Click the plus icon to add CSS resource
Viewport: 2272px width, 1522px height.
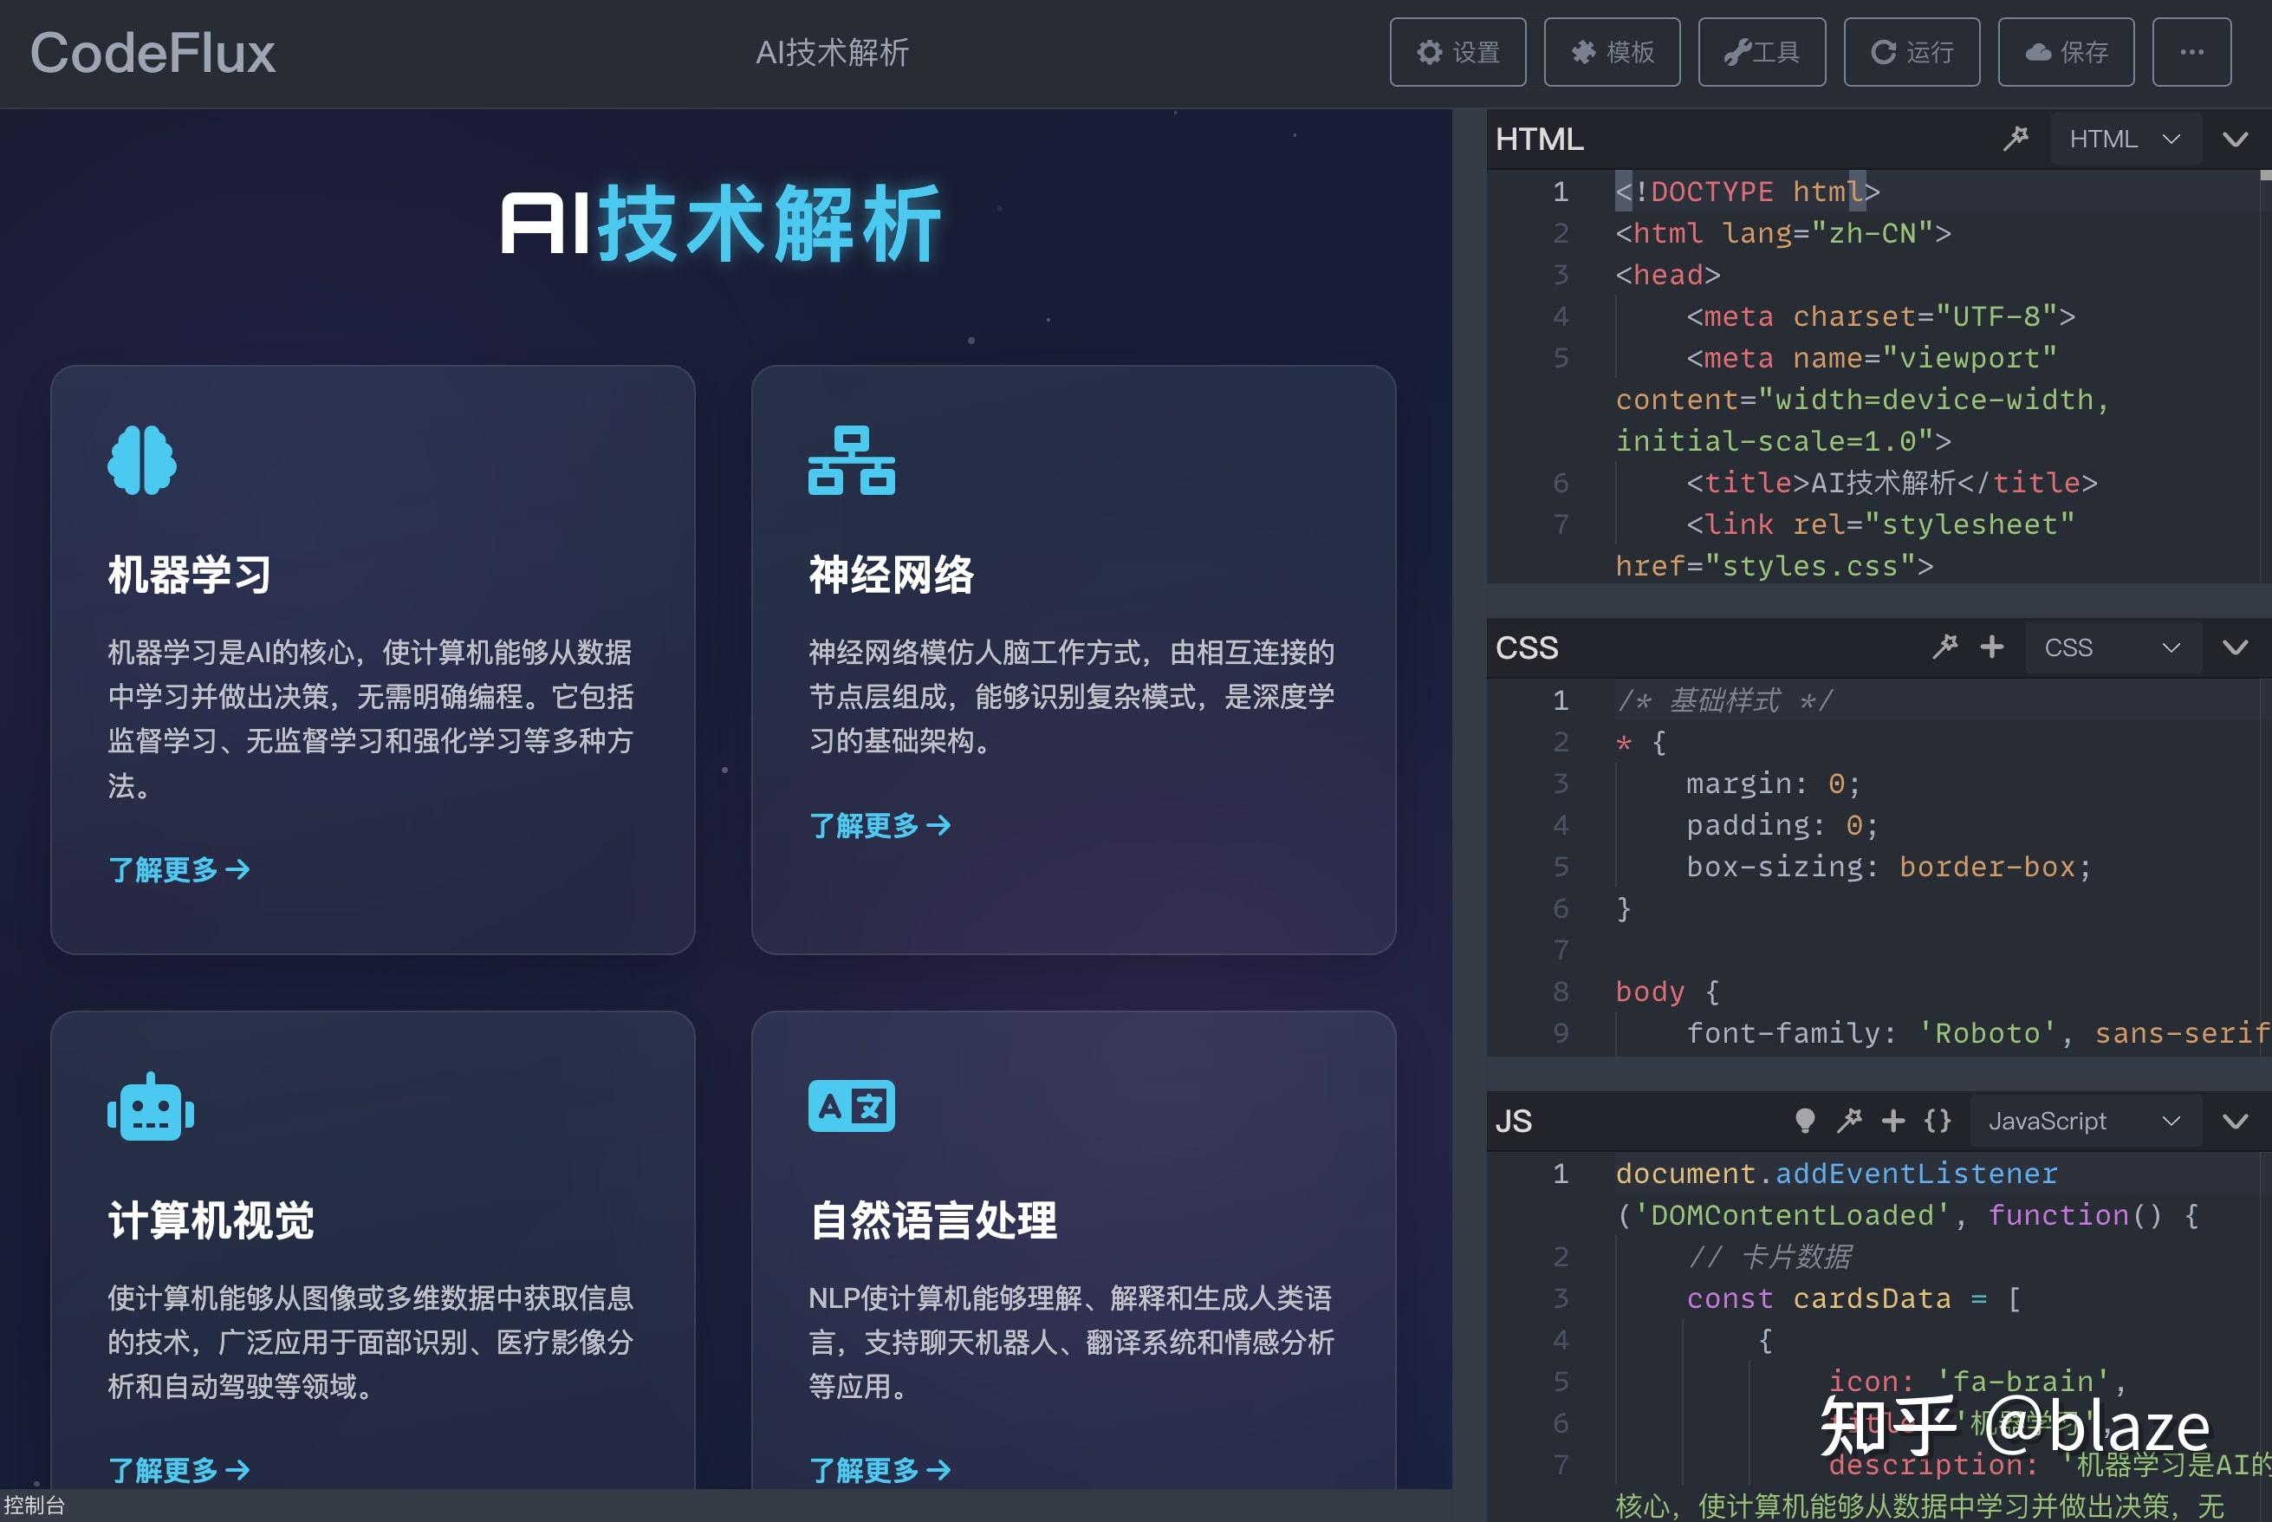pos(1991,647)
